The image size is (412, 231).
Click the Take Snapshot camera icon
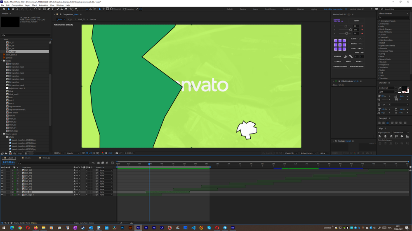(x=117, y=153)
